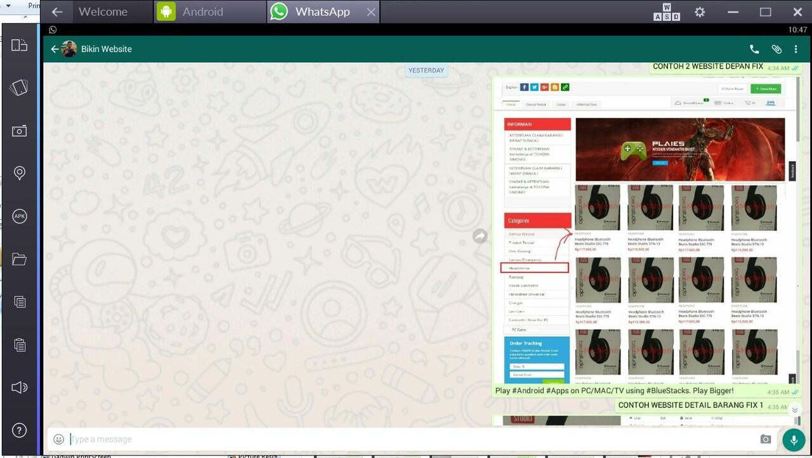The height and width of the screenshot is (458, 812).
Task: Focus the 'Type a message' field
Action: pos(412,439)
